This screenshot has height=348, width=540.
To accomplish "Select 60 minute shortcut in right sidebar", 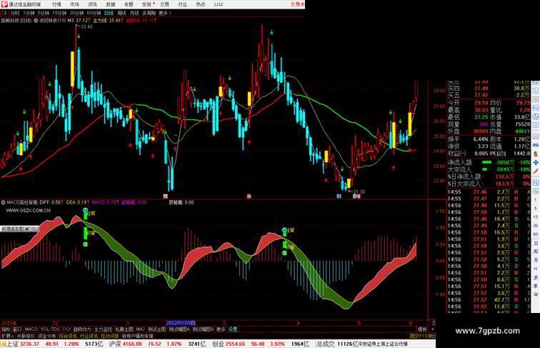I will tap(536, 234).
